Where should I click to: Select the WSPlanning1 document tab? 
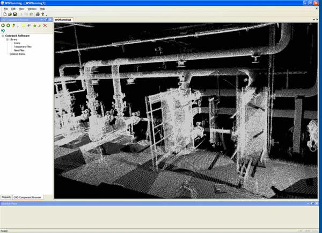pos(64,20)
